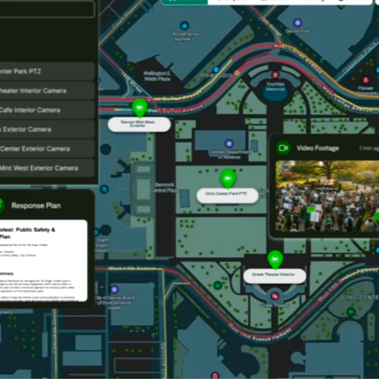Click the Denver Post text label
379x379 pixels.
click(x=298, y=31)
